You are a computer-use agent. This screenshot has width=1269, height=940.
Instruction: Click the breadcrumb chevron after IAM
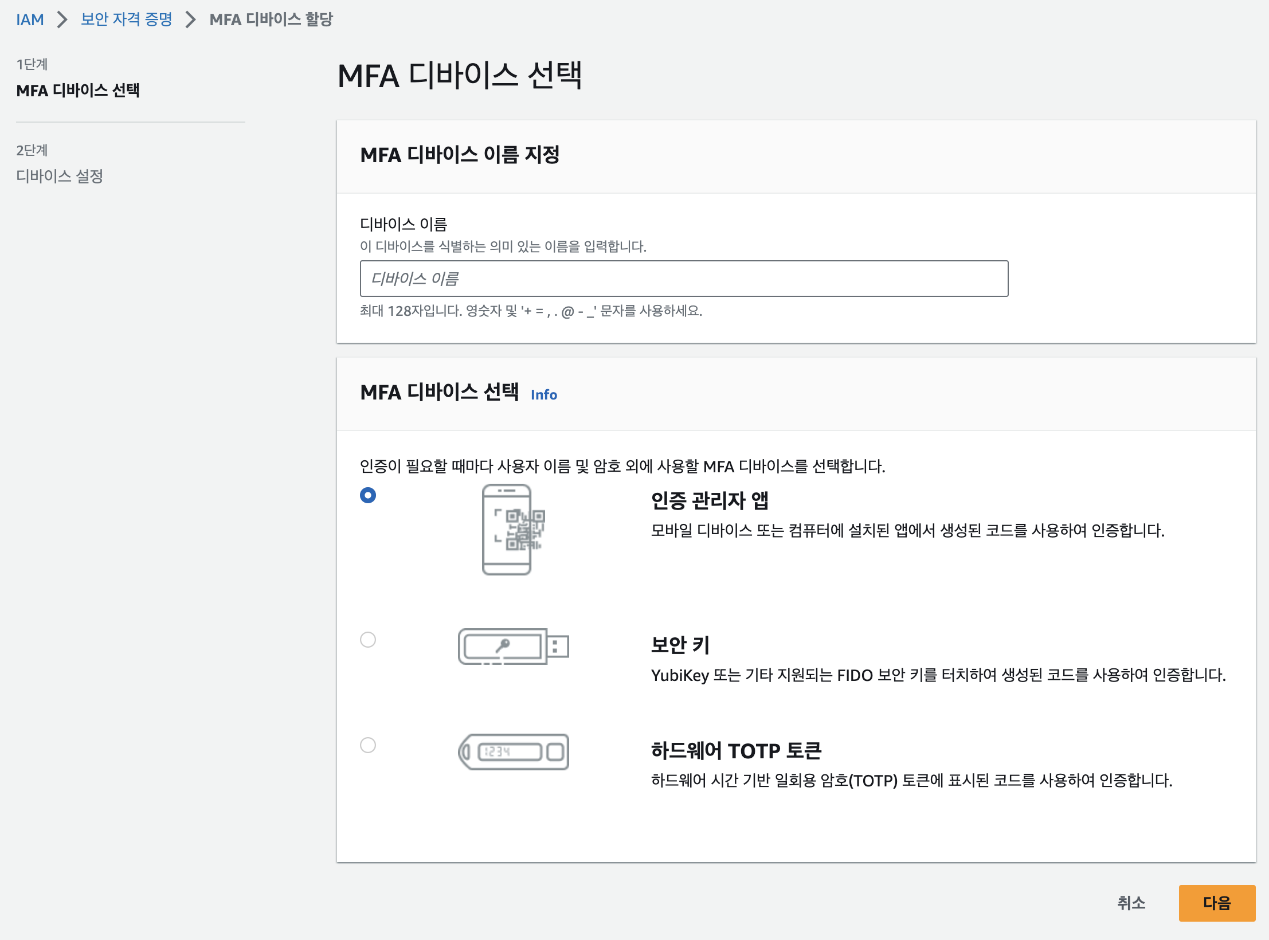pos(62,19)
